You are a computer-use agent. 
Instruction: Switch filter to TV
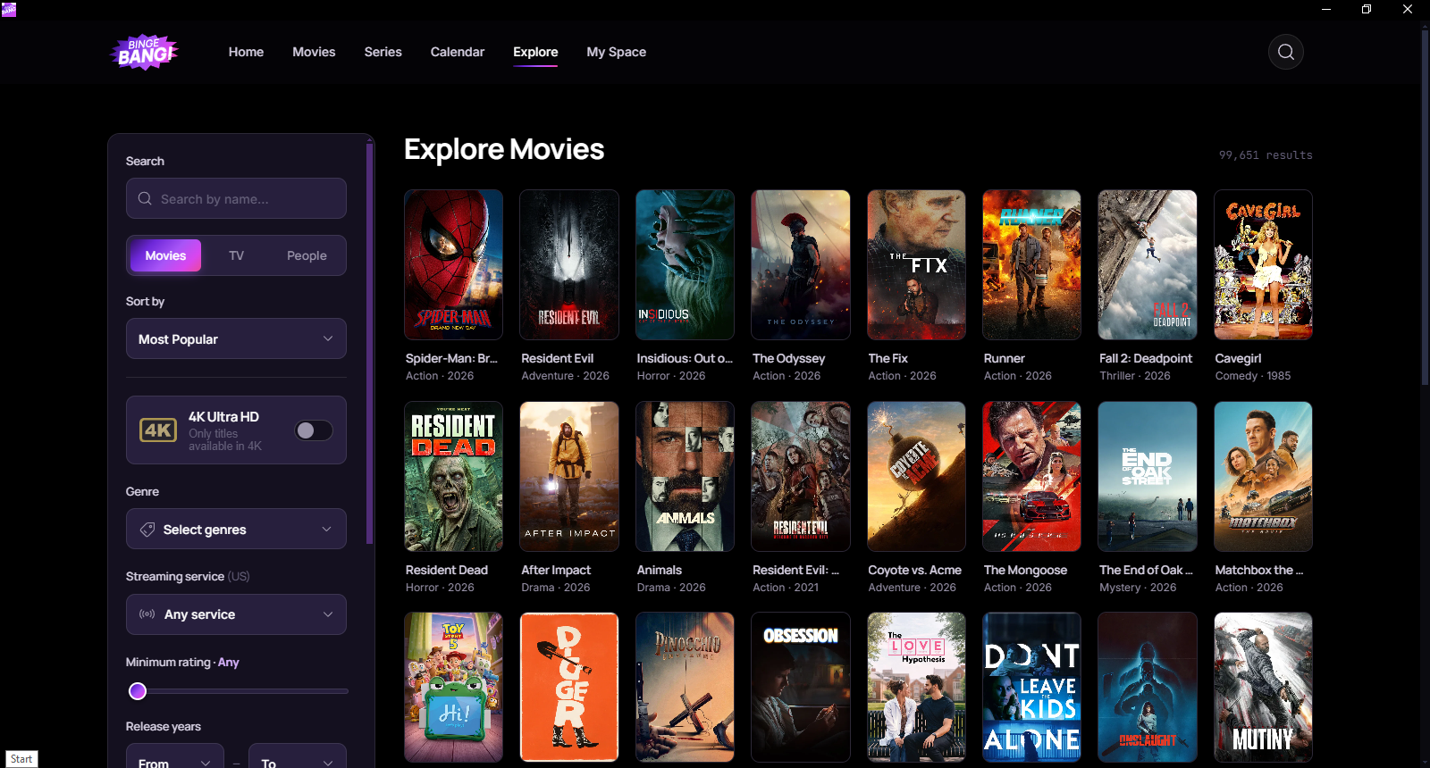pos(236,255)
